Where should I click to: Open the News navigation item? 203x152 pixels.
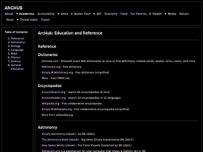(10, 20)
